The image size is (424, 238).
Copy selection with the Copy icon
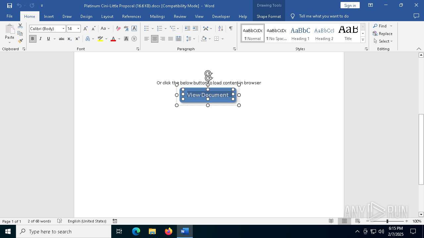pyautogui.click(x=20, y=33)
